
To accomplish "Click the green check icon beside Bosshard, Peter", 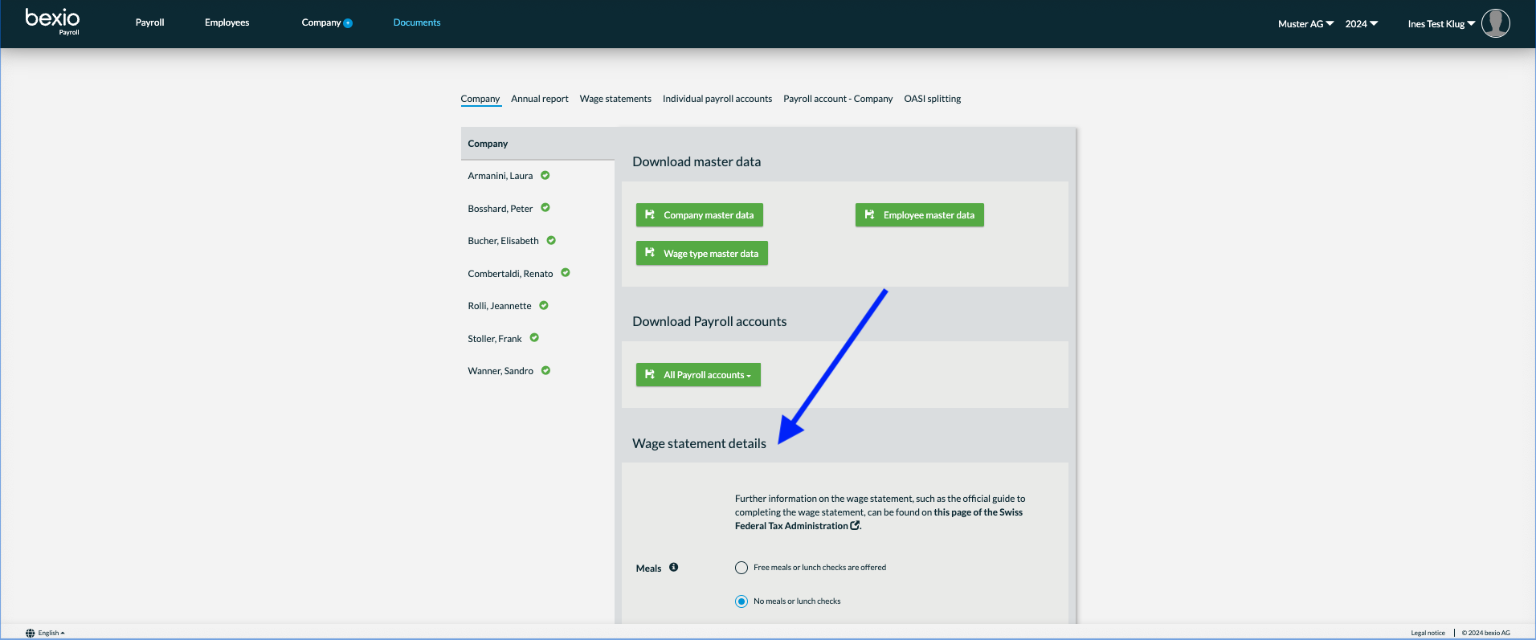I will tap(545, 208).
